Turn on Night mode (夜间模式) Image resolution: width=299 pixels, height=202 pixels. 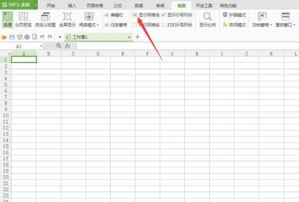tap(234, 25)
